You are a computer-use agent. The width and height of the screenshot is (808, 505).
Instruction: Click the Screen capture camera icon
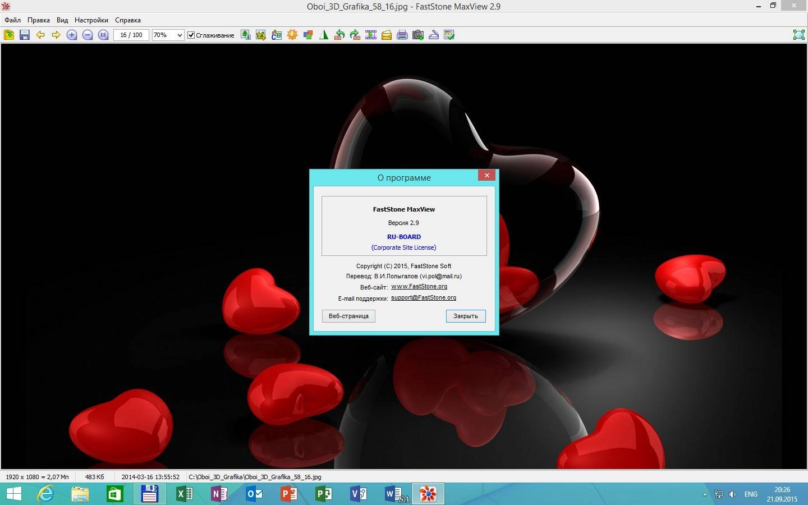(418, 35)
